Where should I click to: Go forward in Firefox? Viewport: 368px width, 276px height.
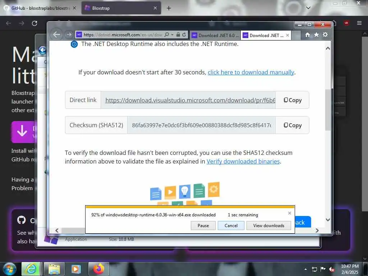point(22,23)
